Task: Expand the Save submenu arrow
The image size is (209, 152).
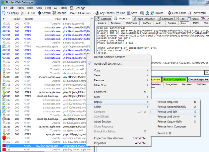Action: click(148, 75)
